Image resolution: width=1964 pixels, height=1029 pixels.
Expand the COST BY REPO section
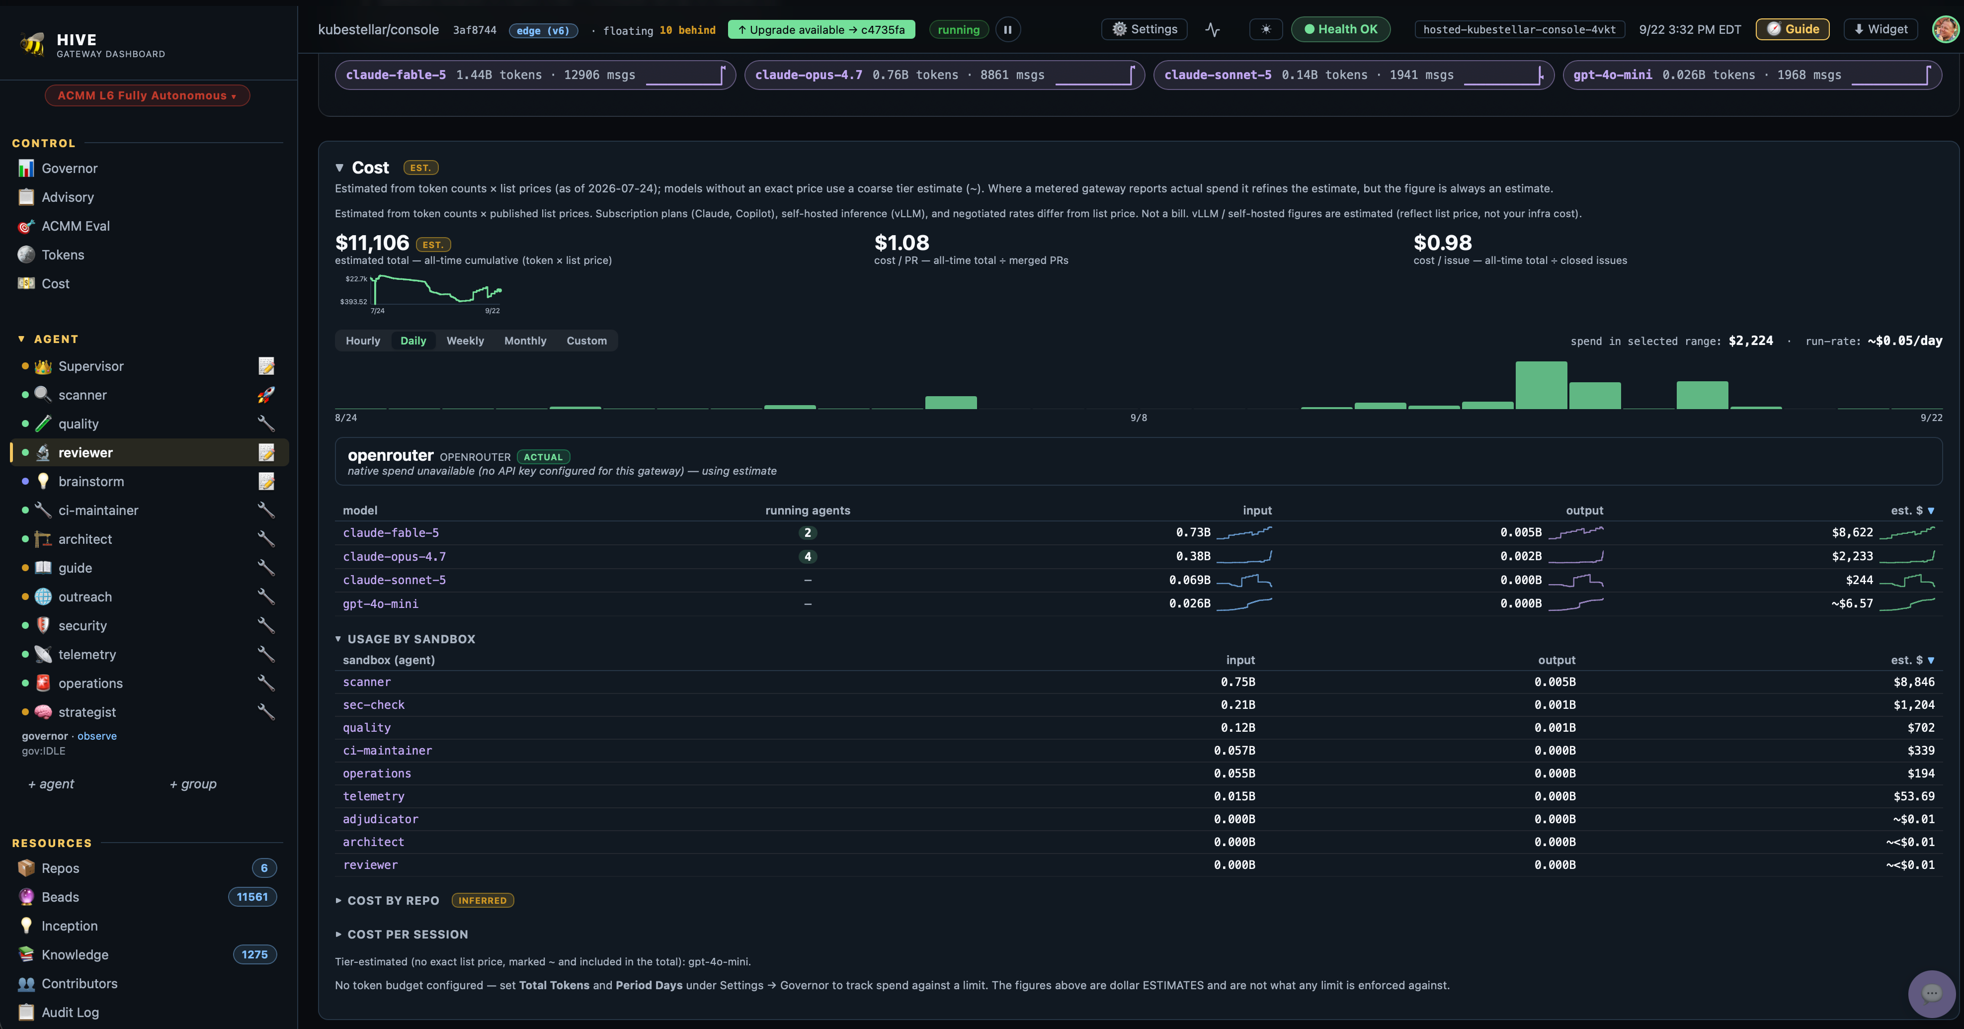[394, 901]
